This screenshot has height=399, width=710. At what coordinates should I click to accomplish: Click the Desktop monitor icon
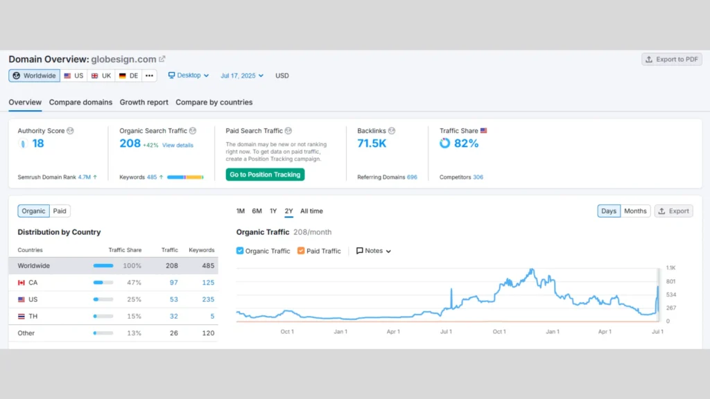click(171, 75)
